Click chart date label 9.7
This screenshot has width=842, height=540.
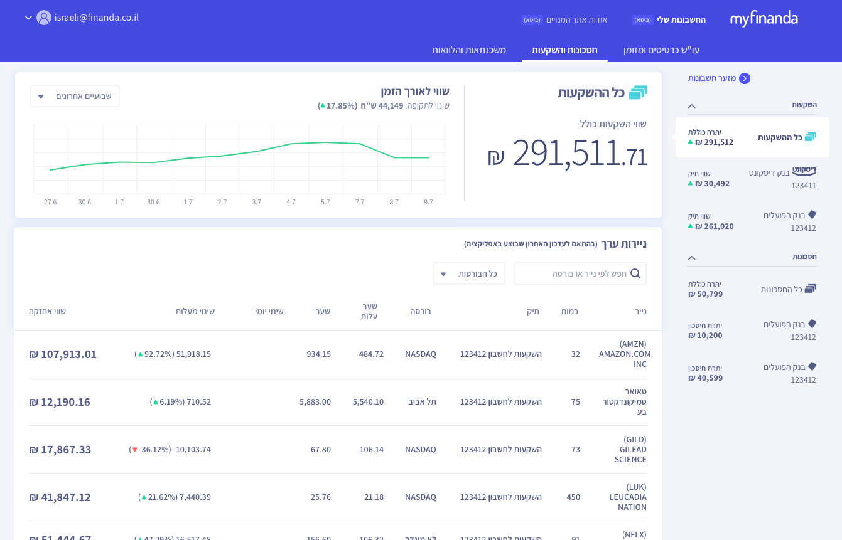pos(428,202)
